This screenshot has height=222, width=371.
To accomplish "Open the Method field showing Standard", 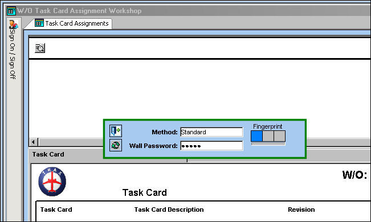I will (211, 132).
